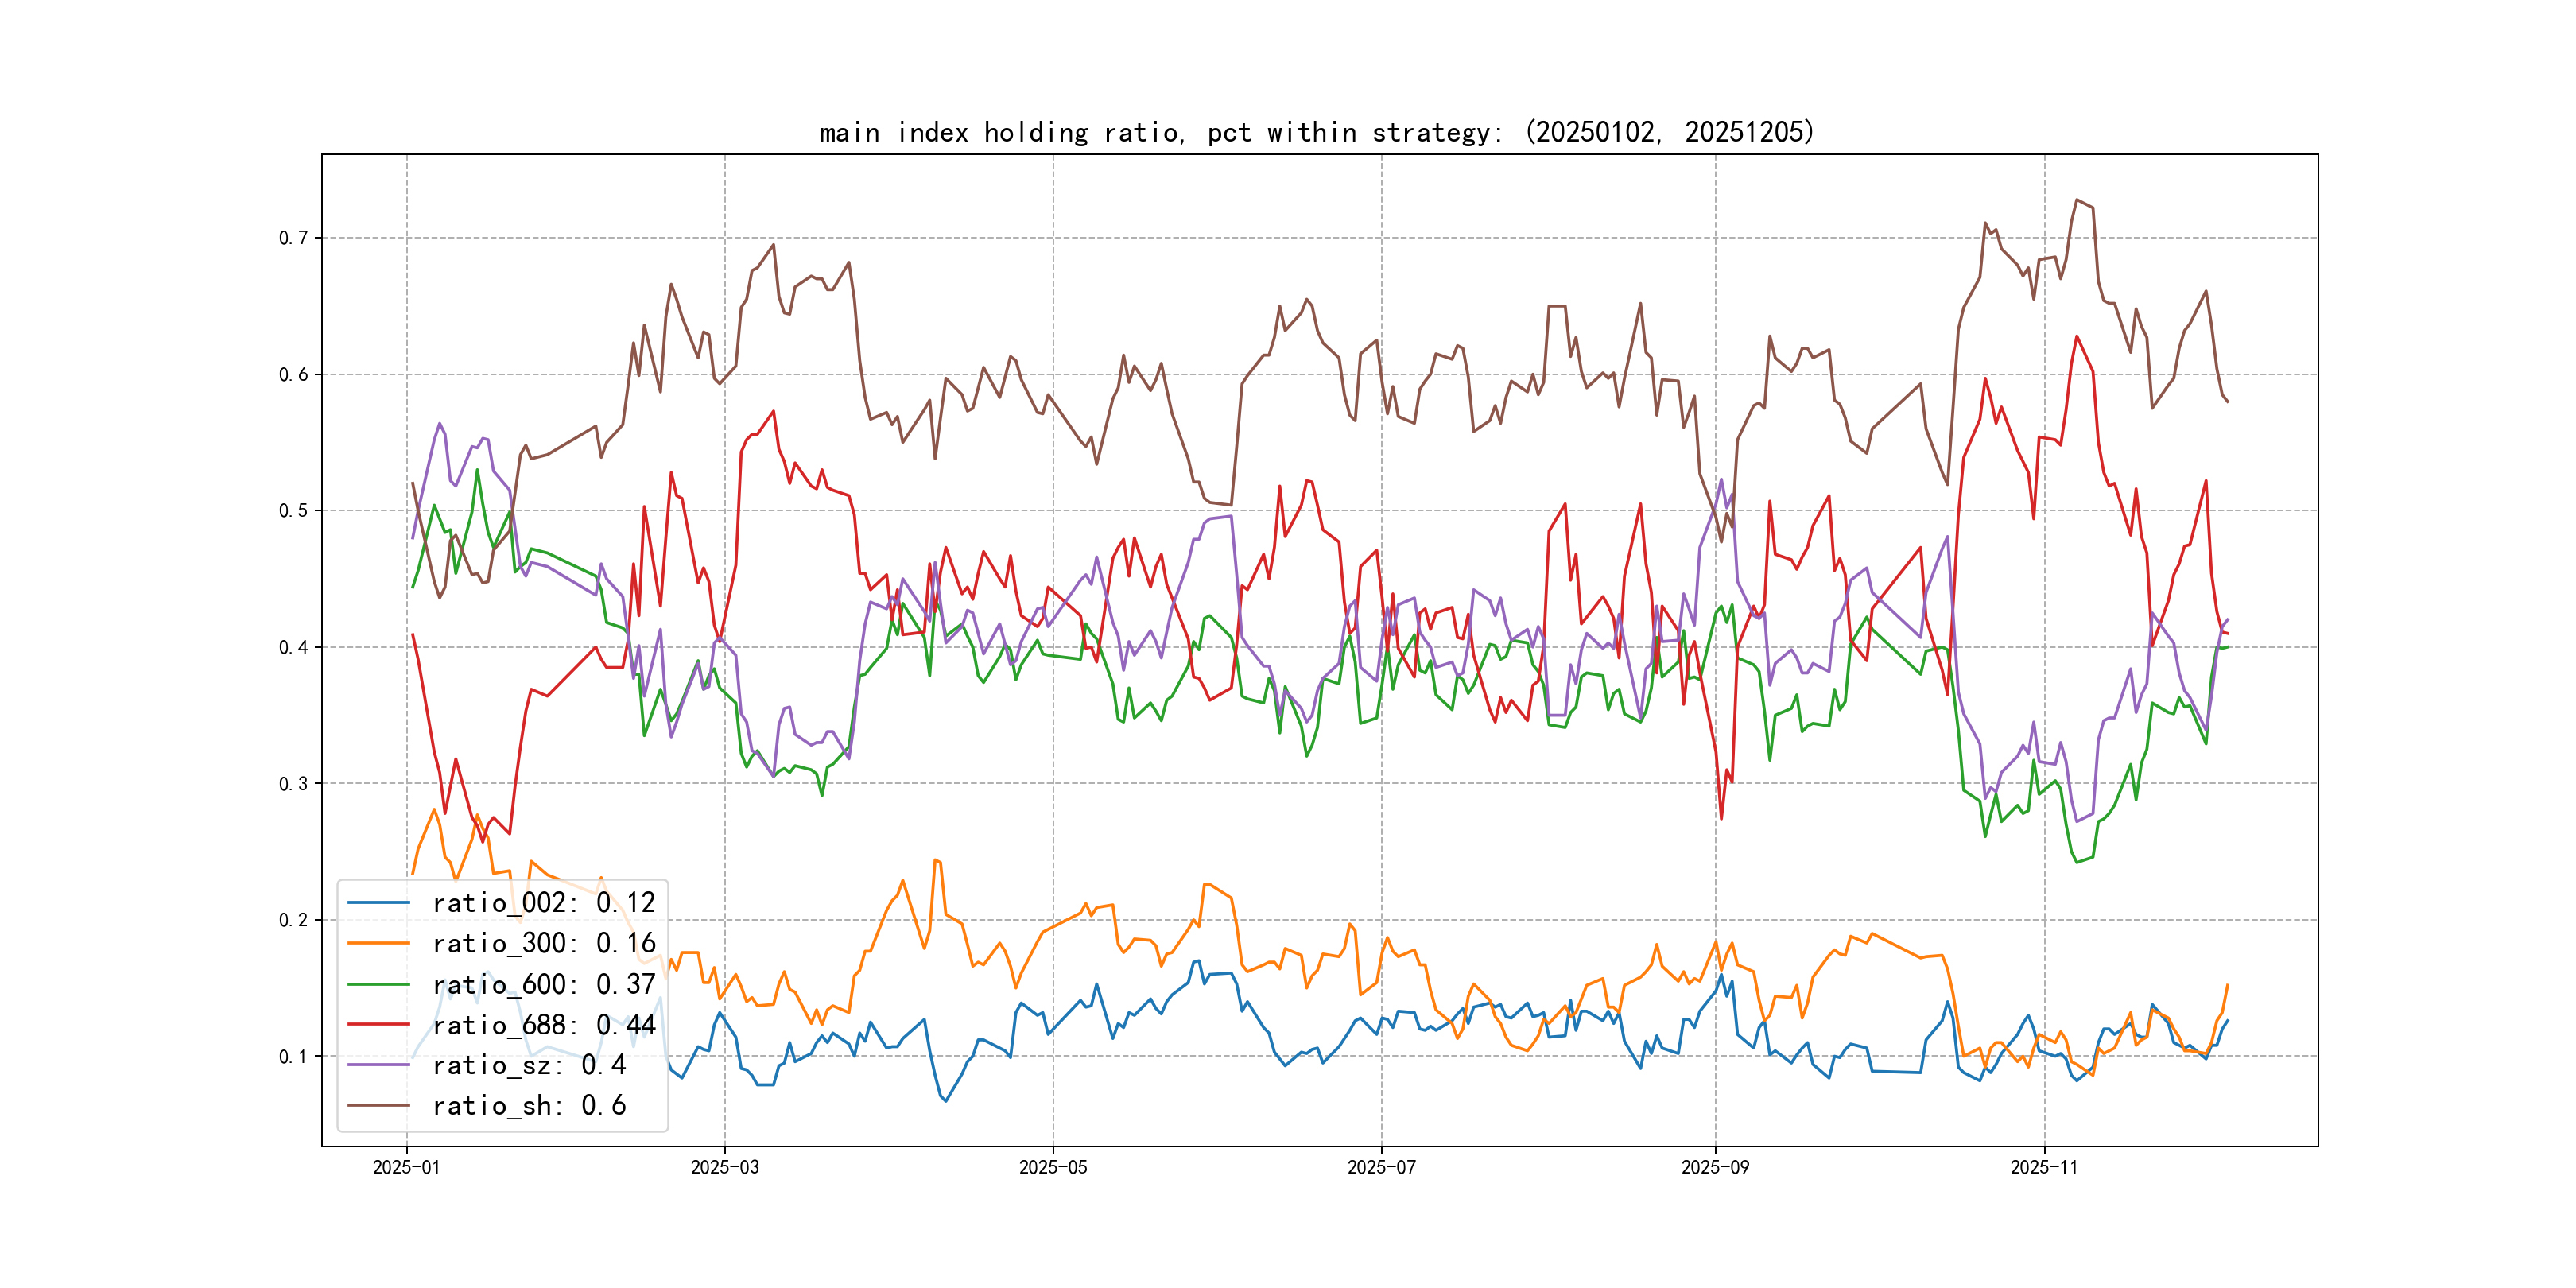Image resolution: width=2576 pixels, height=1288 pixels.
Task: Select the 'ratio_688: 0.44' legend label
Action: pos(543,1025)
